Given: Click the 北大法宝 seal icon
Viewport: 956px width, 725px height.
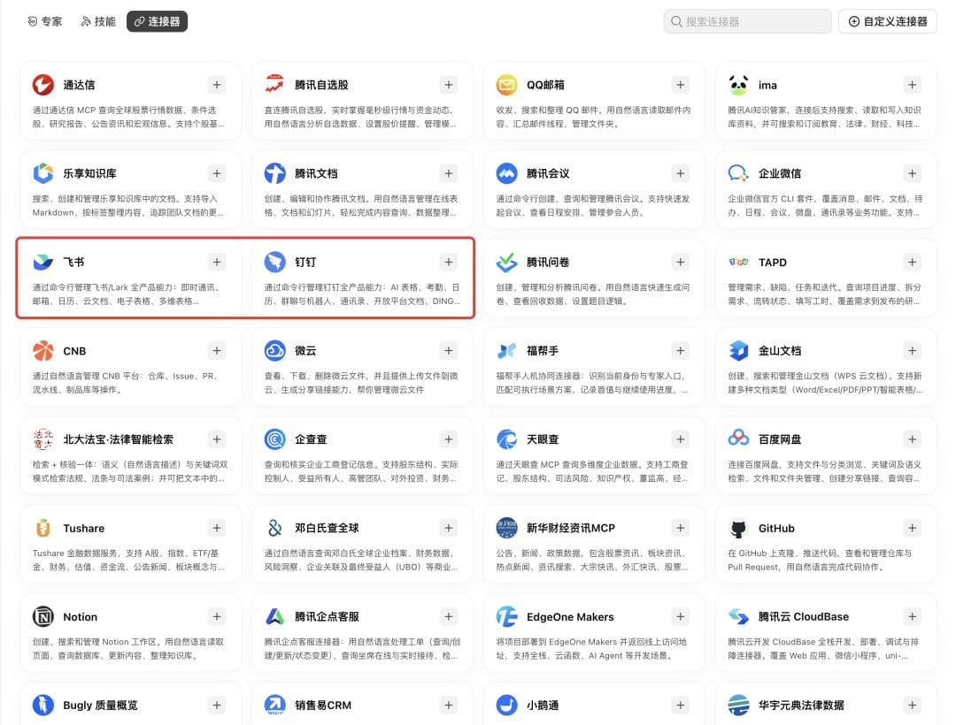Looking at the screenshot, I should [x=43, y=439].
